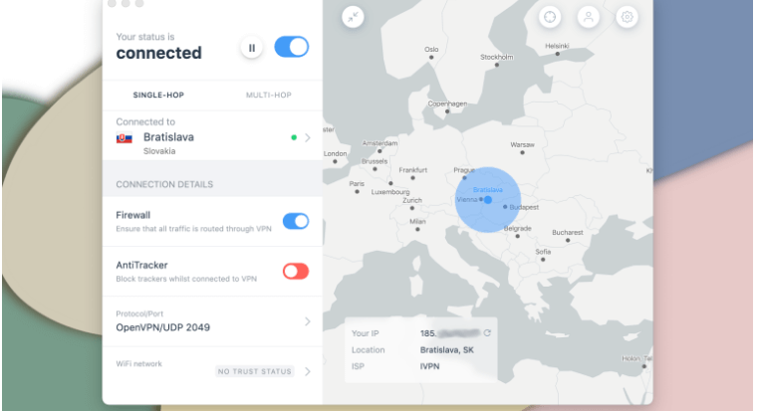Select Luxembourg on the map

(x=390, y=183)
